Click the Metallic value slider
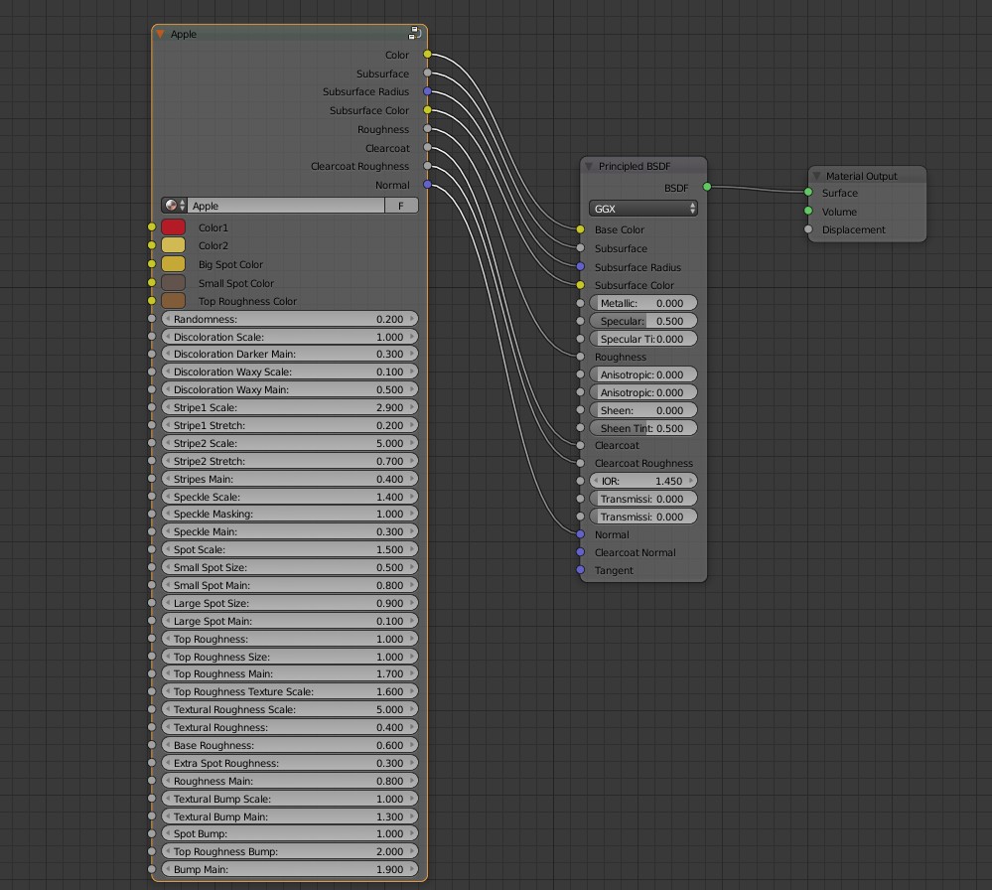992x890 pixels. click(642, 302)
